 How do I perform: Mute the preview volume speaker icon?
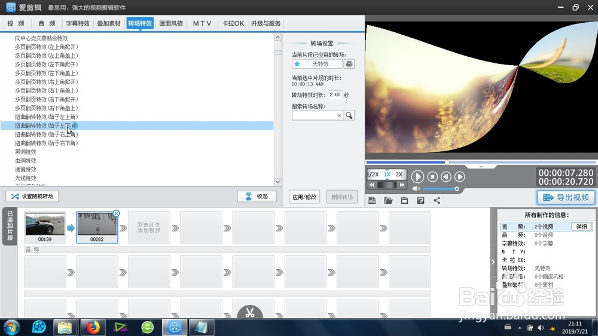(416, 189)
